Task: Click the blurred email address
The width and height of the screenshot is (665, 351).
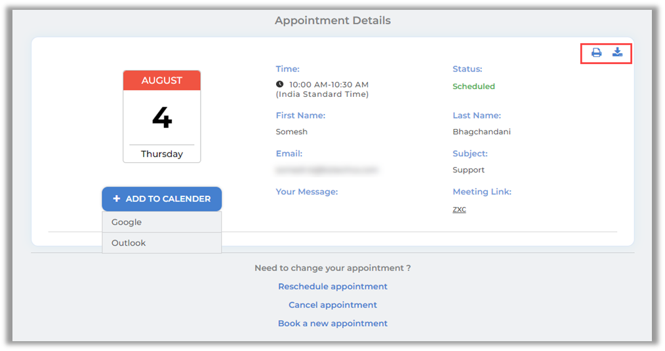Action: click(327, 170)
